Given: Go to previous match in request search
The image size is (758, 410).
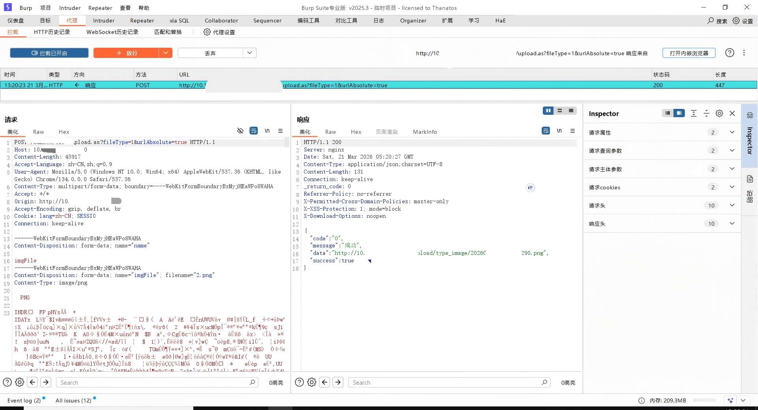Looking at the screenshot, I should click(x=33, y=382).
